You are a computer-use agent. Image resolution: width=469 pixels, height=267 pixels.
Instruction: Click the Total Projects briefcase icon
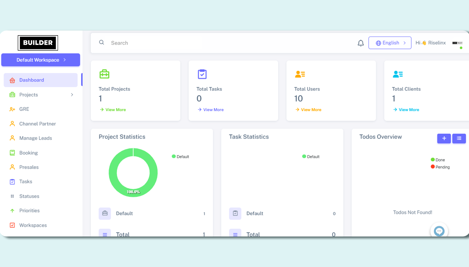click(x=104, y=74)
